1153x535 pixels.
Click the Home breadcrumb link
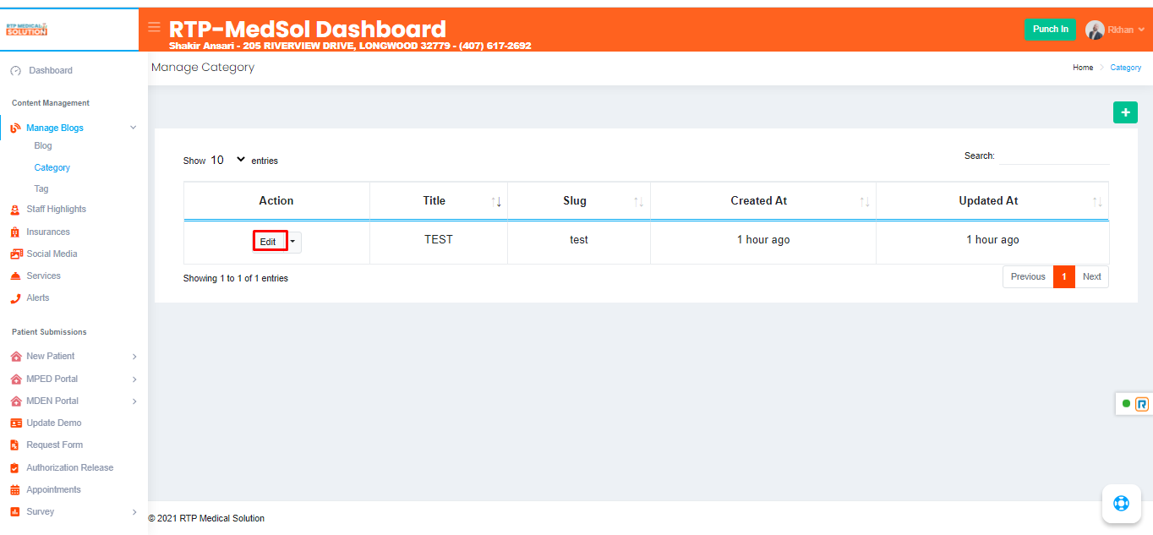pos(1083,68)
